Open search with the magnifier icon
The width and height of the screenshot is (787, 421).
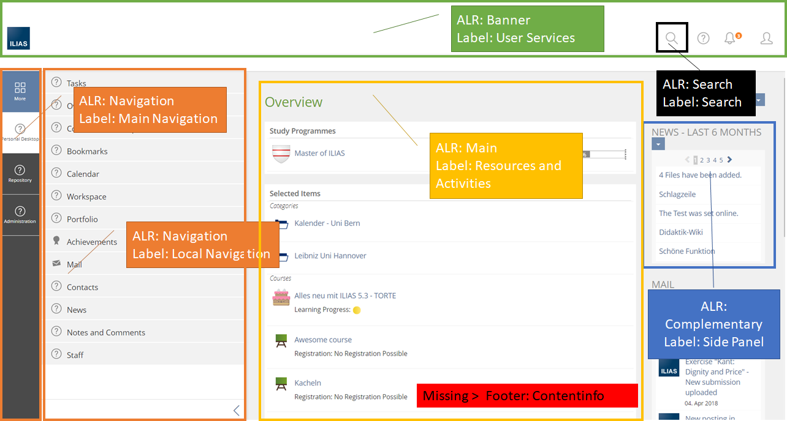[x=671, y=39]
